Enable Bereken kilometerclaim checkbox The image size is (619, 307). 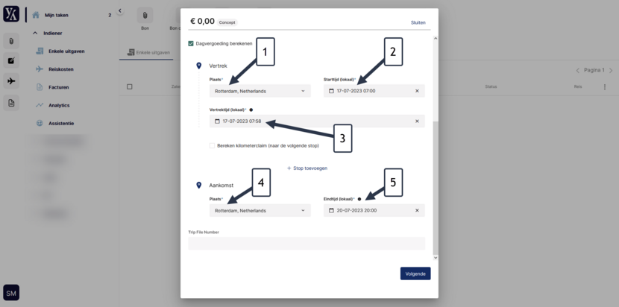click(212, 145)
